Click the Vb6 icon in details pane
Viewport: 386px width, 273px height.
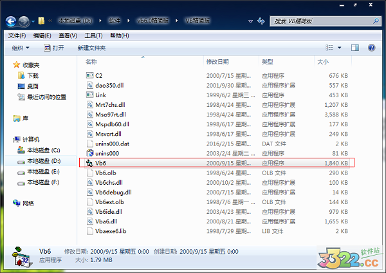pos(22,257)
